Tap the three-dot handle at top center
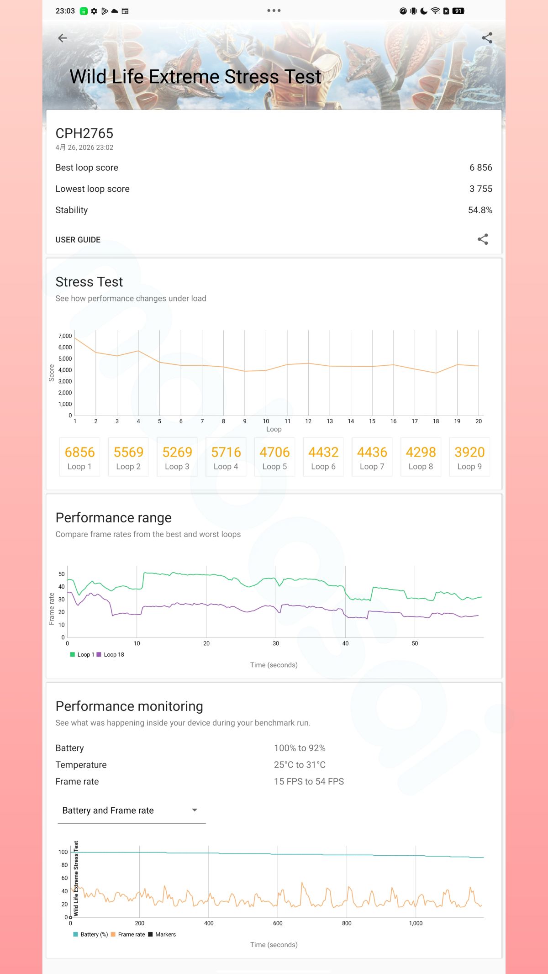This screenshot has height=974, width=548. [274, 11]
